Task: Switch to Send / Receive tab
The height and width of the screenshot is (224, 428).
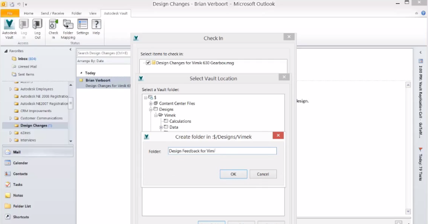Action: pyautogui.click(x=52, y=13)
